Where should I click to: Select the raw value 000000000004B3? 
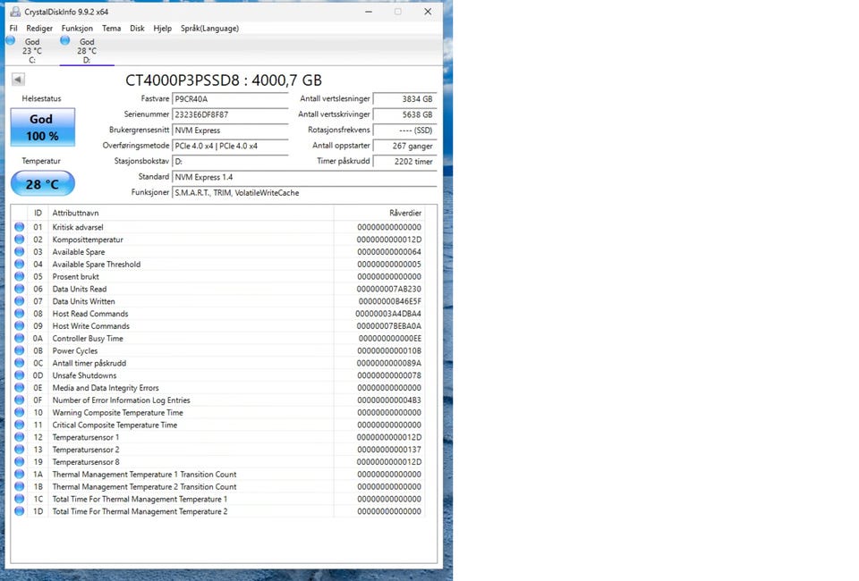click(389, 400)
